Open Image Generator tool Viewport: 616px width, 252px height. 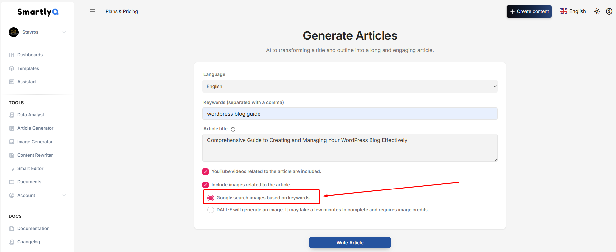[35, 142]
